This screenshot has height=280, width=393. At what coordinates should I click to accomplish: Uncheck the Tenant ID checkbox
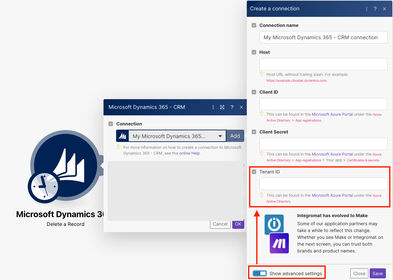254,172
